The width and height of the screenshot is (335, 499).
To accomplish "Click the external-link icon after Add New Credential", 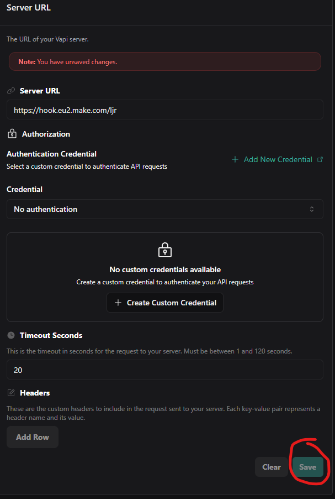I will coord(321,159).
